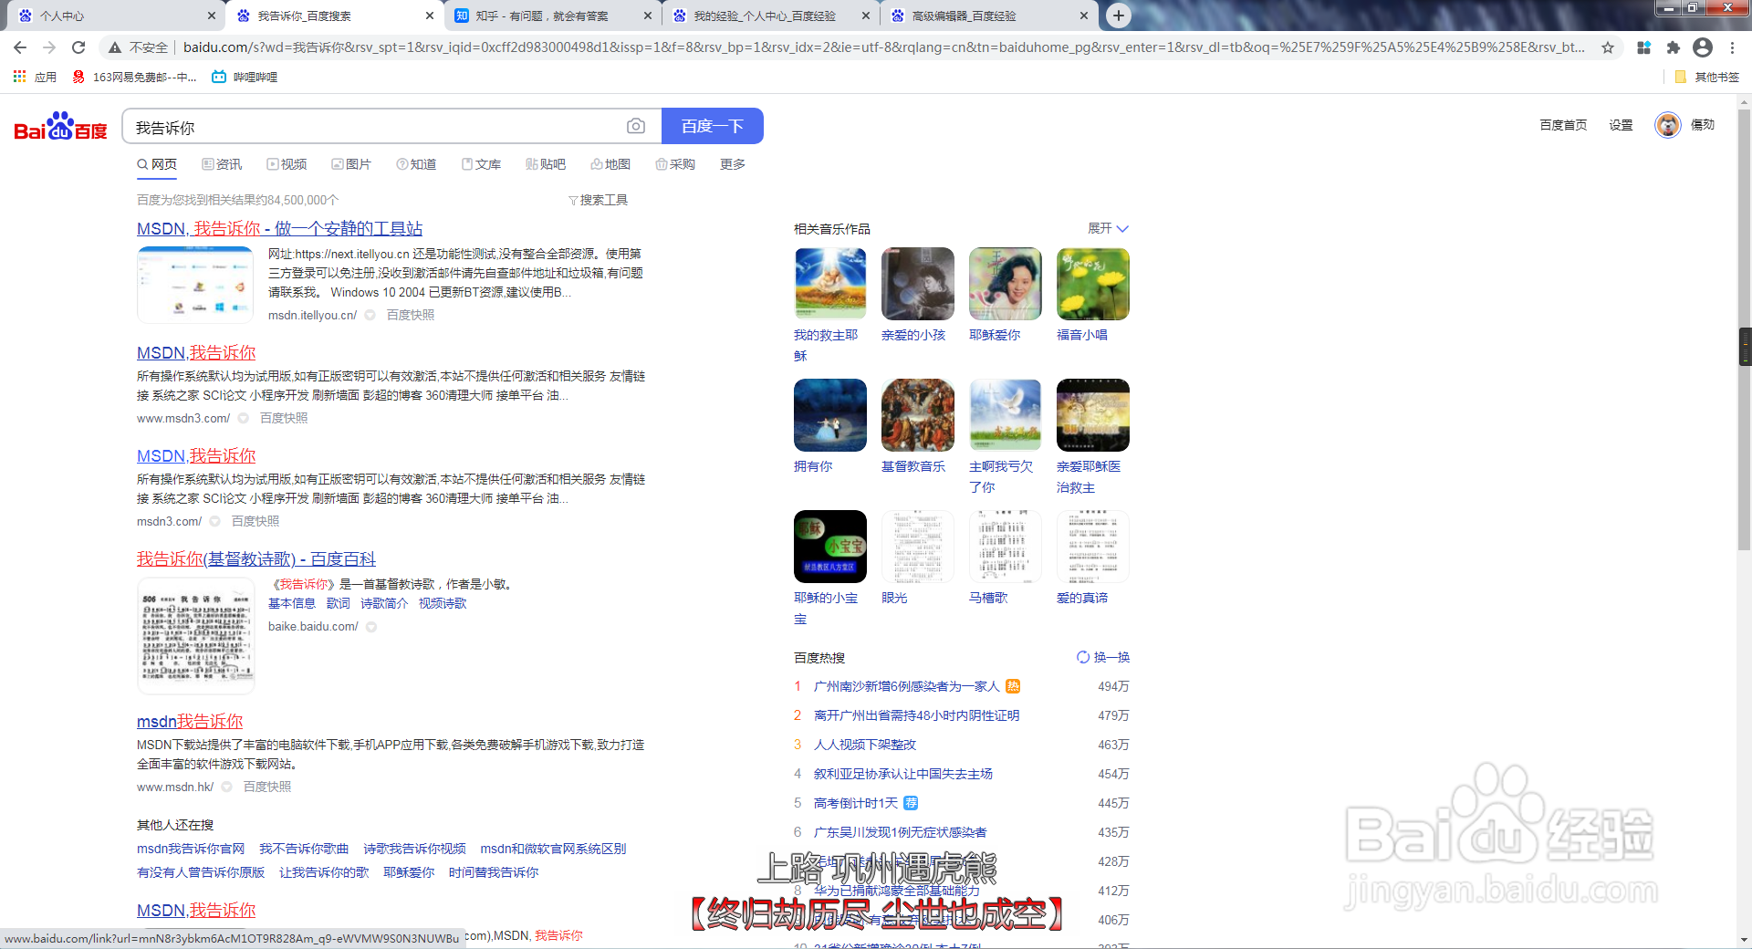Screen dimensions: 1752x949
Task: Switch to 我的经验 browser tab
Action: point(771,16)
